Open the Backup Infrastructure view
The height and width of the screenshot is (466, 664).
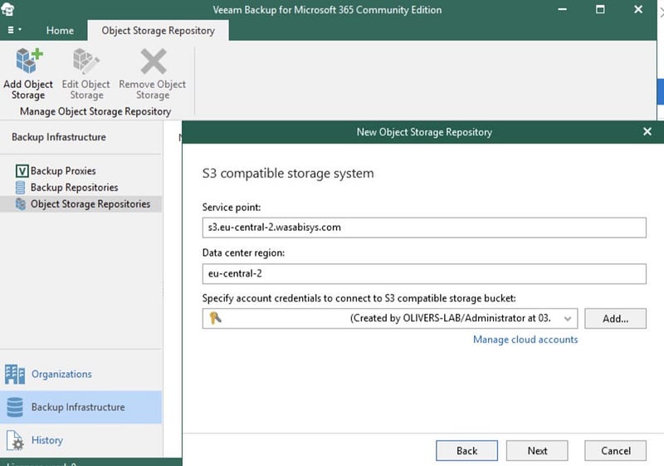[x=81, y=407]
